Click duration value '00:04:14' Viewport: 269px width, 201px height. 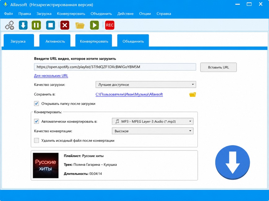point(96,174)
